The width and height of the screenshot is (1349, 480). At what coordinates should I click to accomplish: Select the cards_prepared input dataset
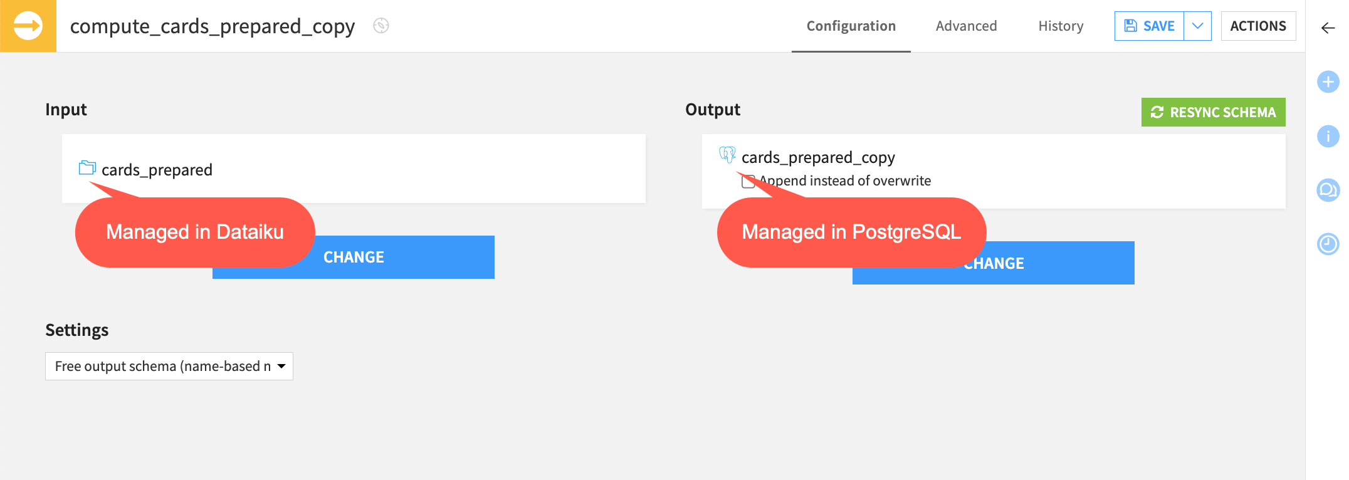pos(156,169)
